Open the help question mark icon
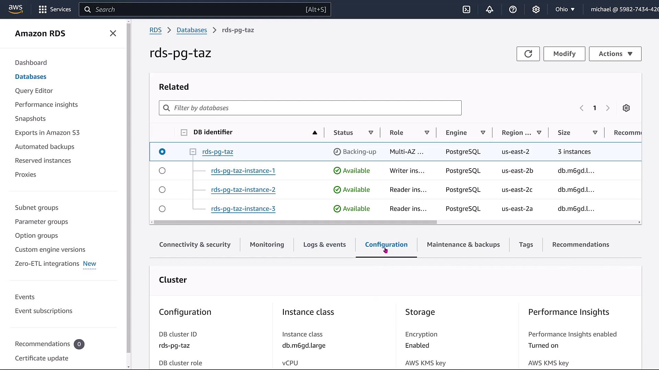This screenshot has width=659, height=370. [513, 10]
